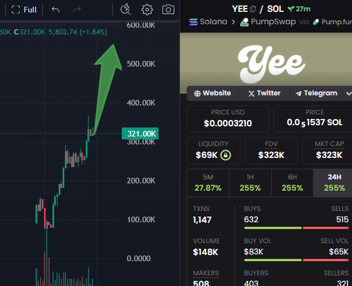Click the Solana chain link
Screen dimensions: 352x286
[208, 22]
